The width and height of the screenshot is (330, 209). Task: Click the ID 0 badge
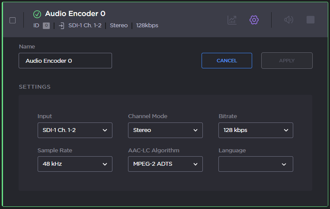pos(46,26)
